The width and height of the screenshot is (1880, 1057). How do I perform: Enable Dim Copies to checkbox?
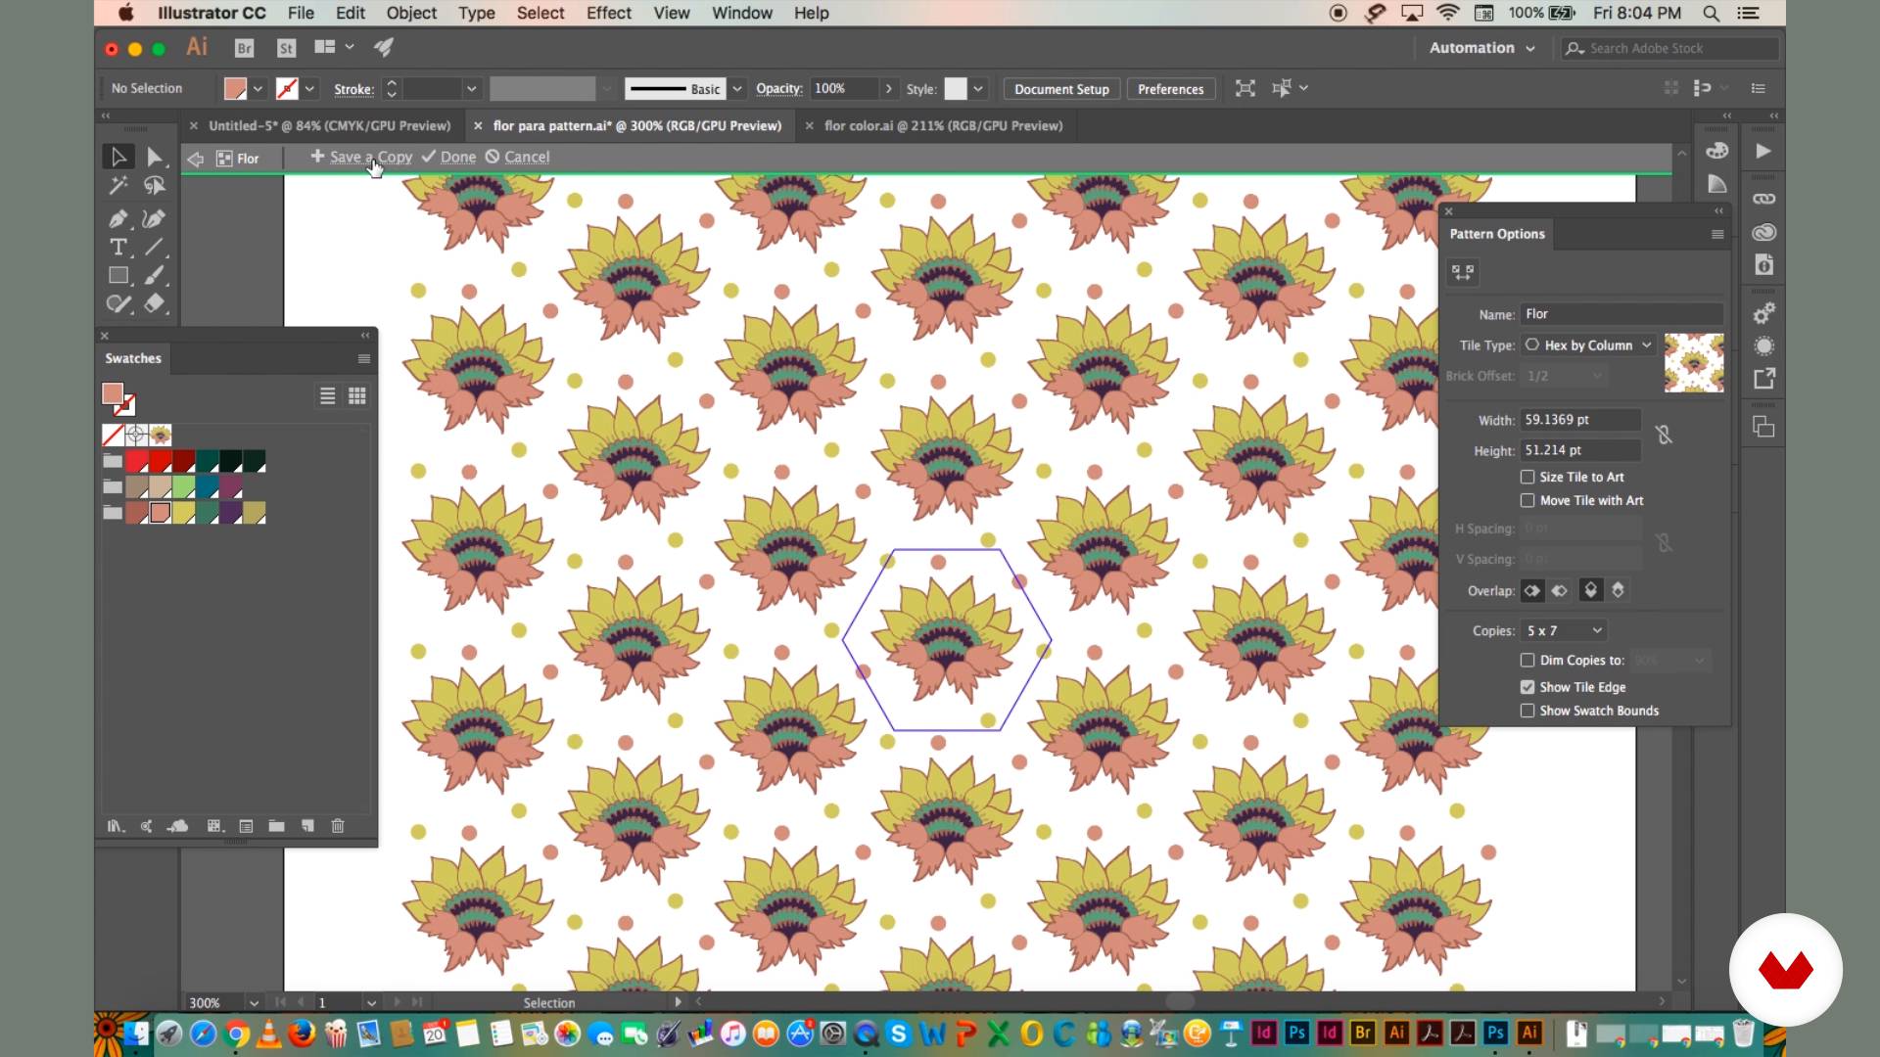[1527, 660]
